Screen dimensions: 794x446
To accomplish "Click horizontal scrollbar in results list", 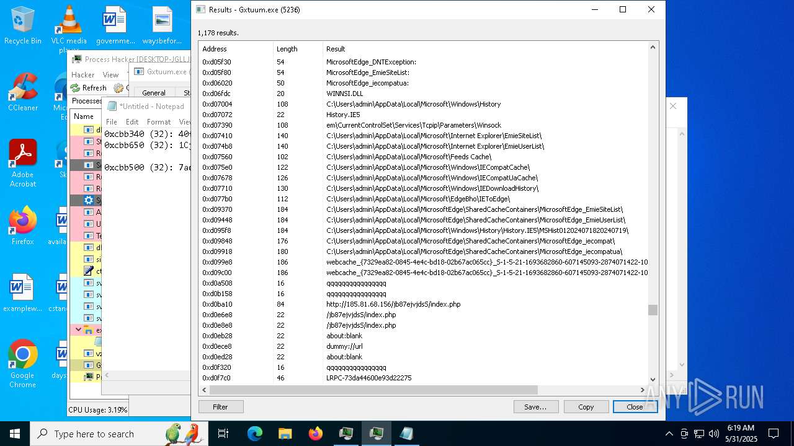I will tap(373, 390).
